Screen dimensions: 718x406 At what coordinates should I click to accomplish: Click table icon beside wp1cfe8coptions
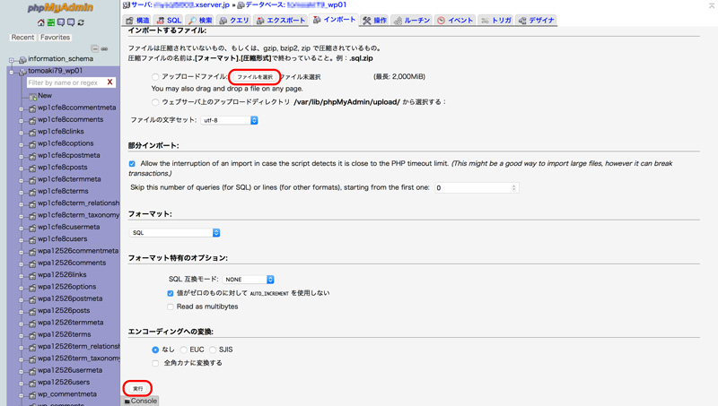pyautogui.click(x=32, y=144)
